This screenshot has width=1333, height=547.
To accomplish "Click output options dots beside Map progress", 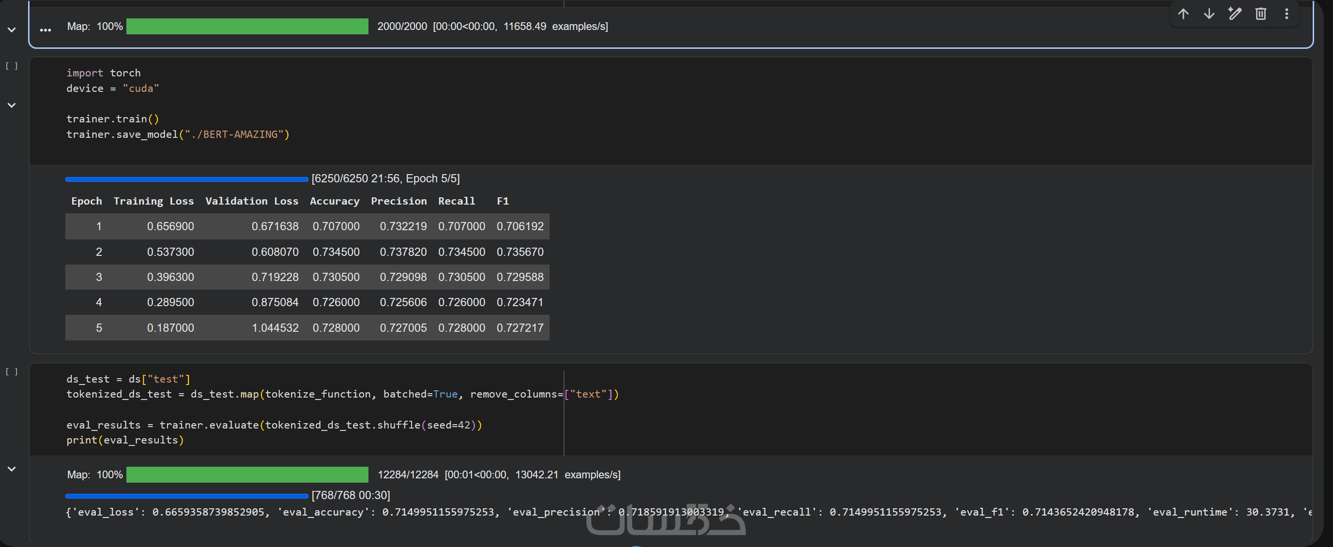I will 46,30.
